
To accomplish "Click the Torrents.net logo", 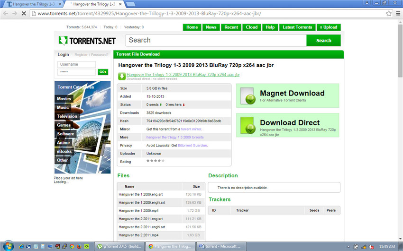I will pos(87,41).
